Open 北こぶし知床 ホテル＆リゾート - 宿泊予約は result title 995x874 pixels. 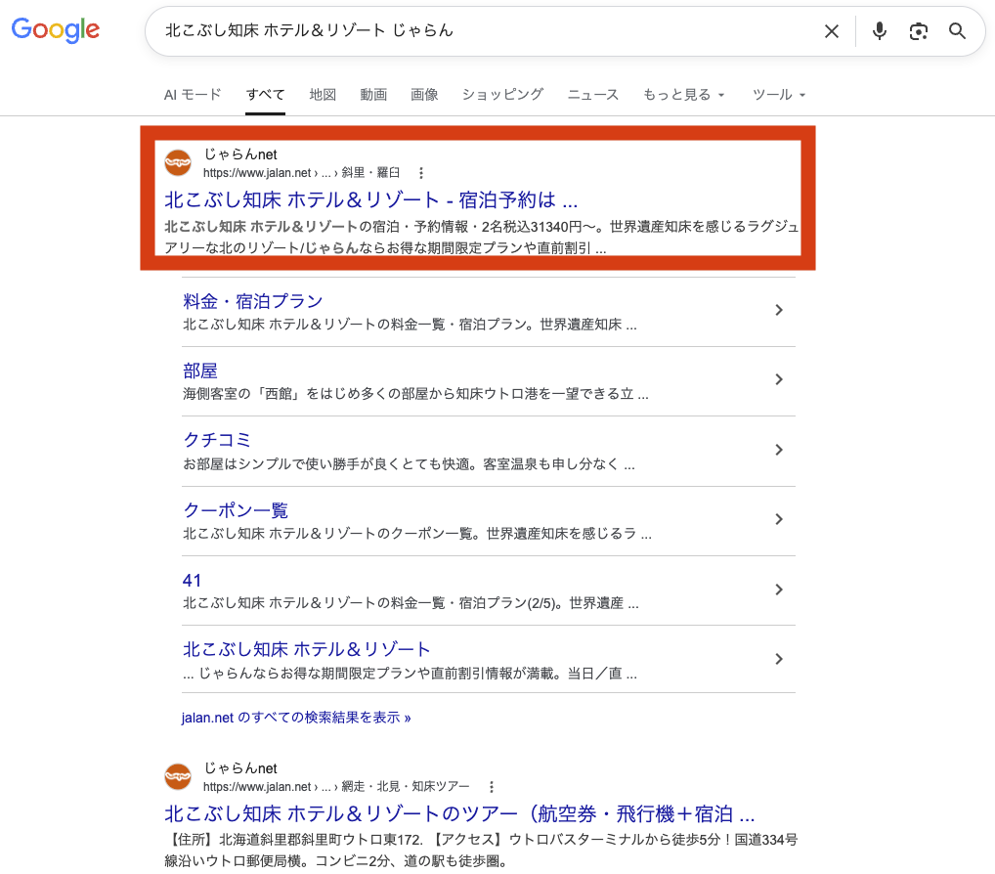tap(370, 200)
